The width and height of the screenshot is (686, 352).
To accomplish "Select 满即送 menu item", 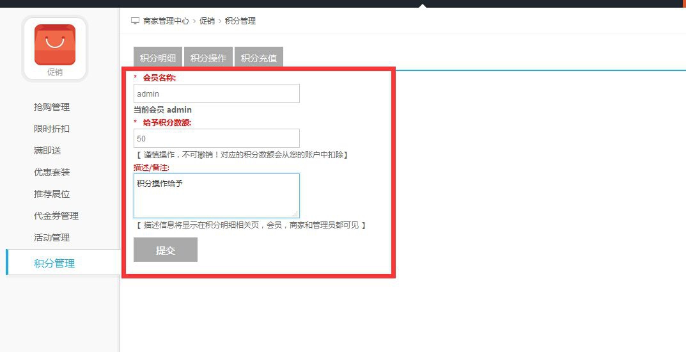I will tap(47, 150).
